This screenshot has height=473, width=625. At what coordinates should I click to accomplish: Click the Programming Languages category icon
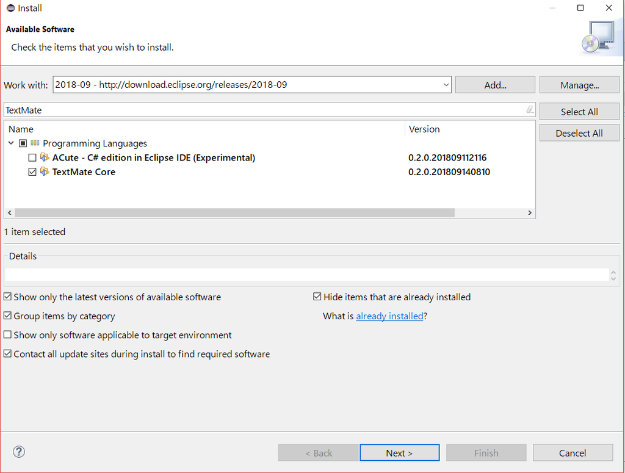point(35,143)
